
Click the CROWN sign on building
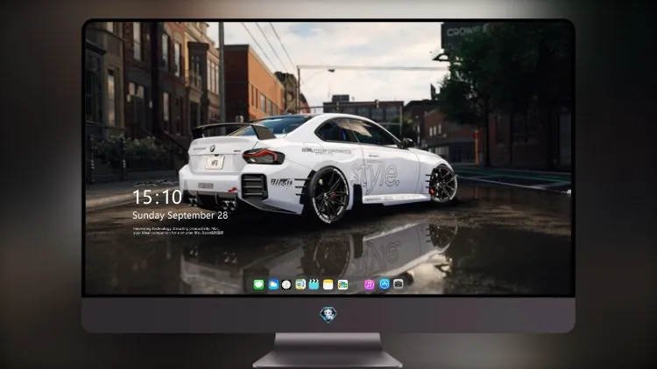coord(463,31)
